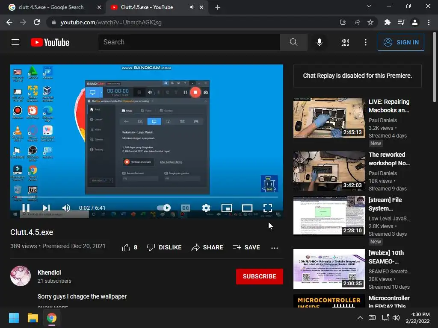Share this page icon

(x=357, y=22)
